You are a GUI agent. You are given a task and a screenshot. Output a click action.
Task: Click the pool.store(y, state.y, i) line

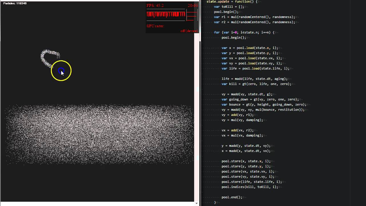(x=246, y=166)
